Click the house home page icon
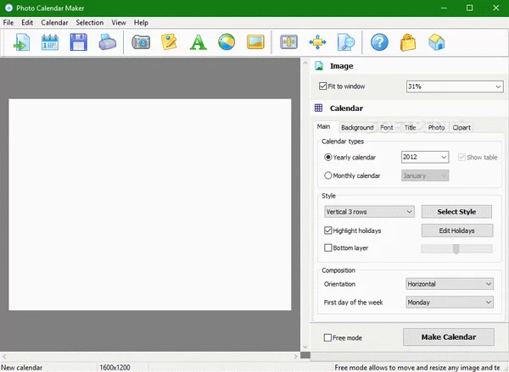 click(x=437, y=42)
